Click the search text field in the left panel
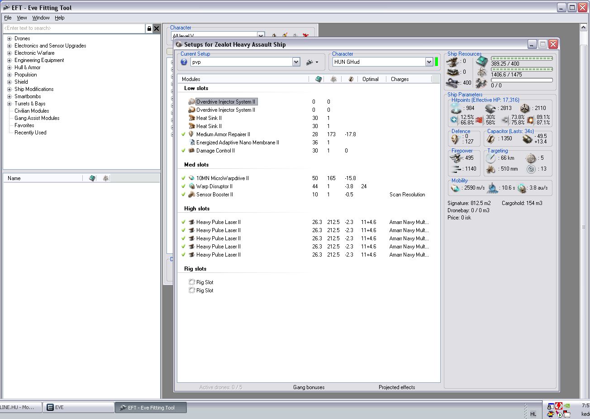The height and width of the screenshot is (419, 590). [74, 28]
